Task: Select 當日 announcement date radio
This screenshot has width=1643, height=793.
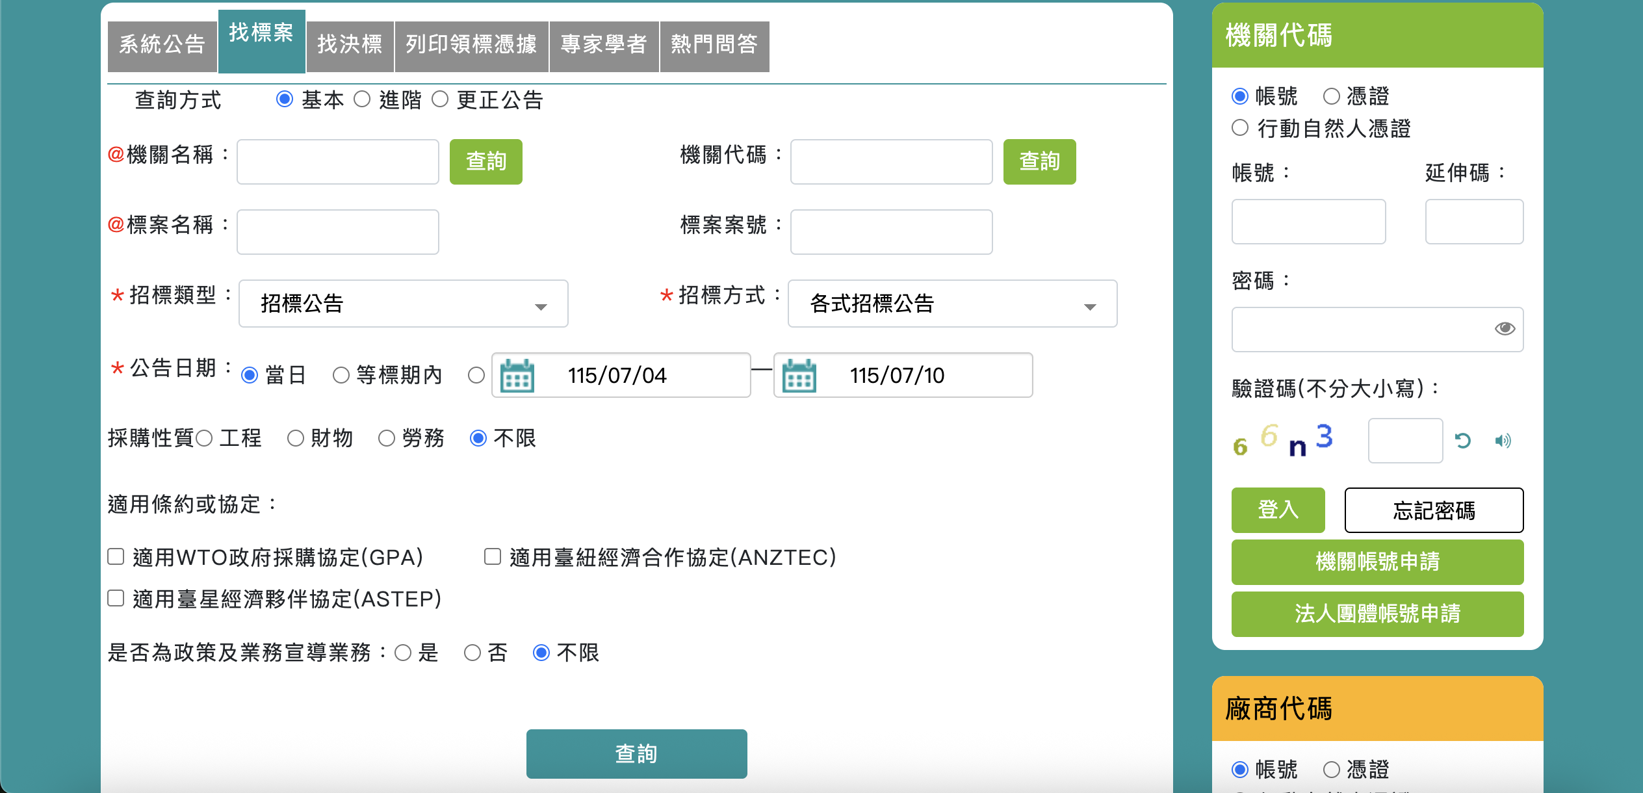Action: pyautogui.click(x=250, y=376)
